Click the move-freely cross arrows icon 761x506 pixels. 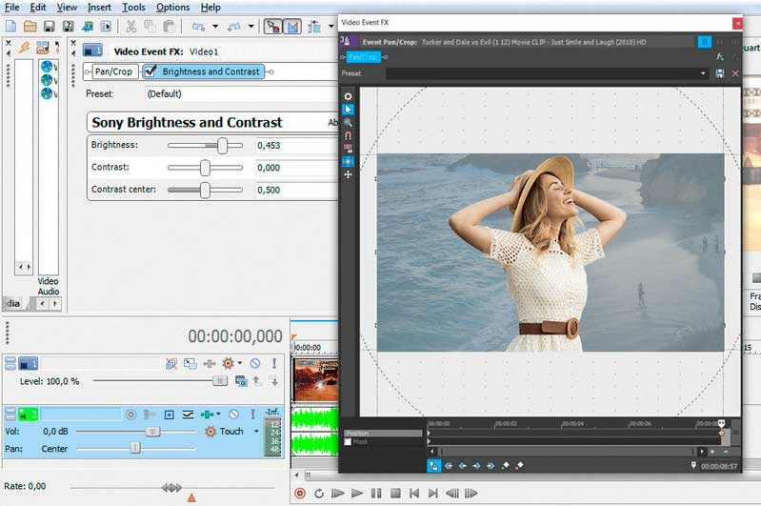349,174
